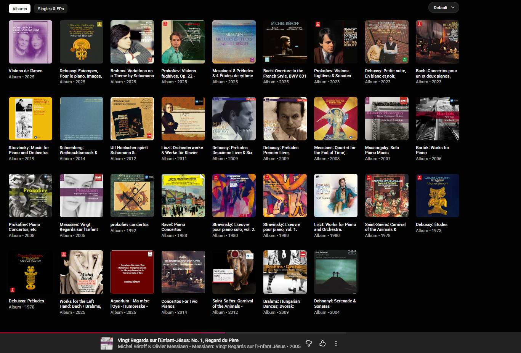Image resolution: width=521 pixels, height=353 pixels.
Task: Open 'Bartók: Works for Piano' album title
Action: pos(433,150)
